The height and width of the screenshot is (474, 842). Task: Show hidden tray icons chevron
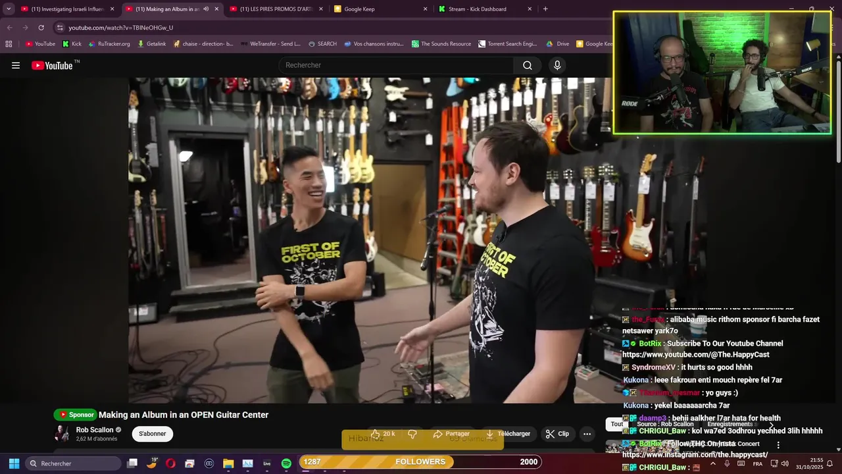point(713,463)
